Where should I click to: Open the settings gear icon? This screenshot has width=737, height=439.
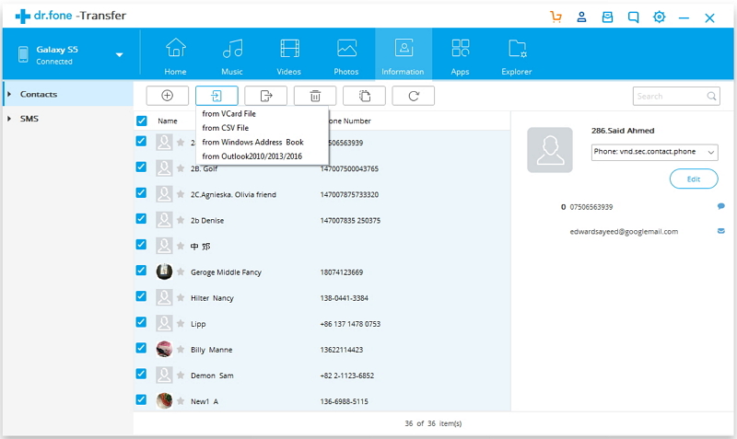tap(659, 17)
